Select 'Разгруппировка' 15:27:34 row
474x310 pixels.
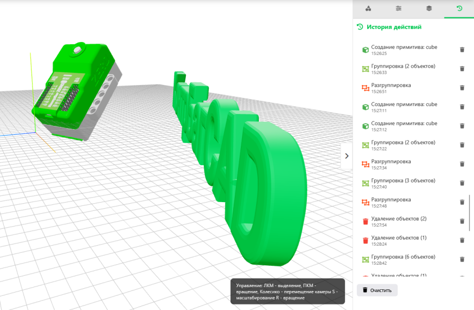click(413, 164)
